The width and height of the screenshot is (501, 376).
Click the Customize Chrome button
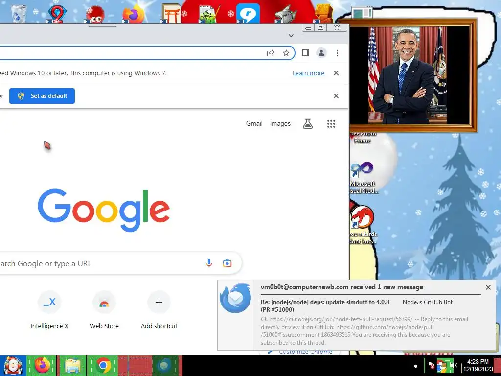300,352
